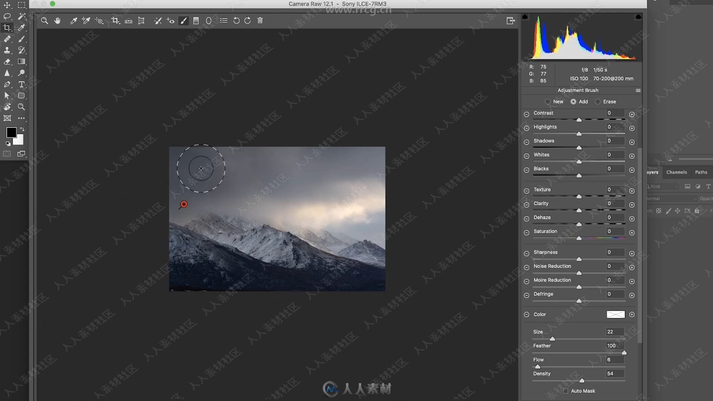Click the Color swatch for local adjustments
The width and height of the screenshot is (713, 401).
(615, 314)
